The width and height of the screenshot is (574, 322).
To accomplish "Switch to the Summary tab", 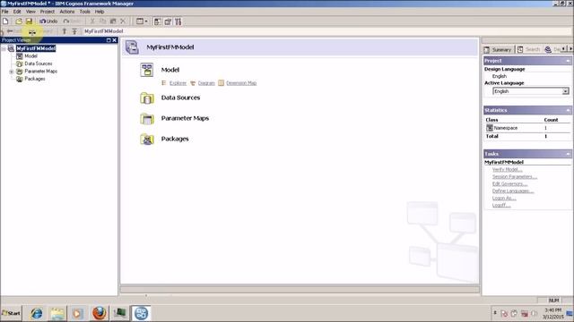I will (x=498, y=50).
